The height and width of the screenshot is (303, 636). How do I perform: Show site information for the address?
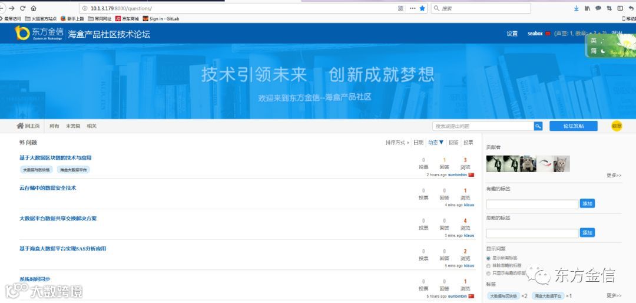click(x=85, y=8)
